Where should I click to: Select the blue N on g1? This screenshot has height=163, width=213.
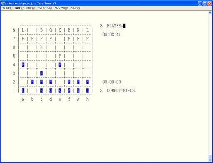78,90
